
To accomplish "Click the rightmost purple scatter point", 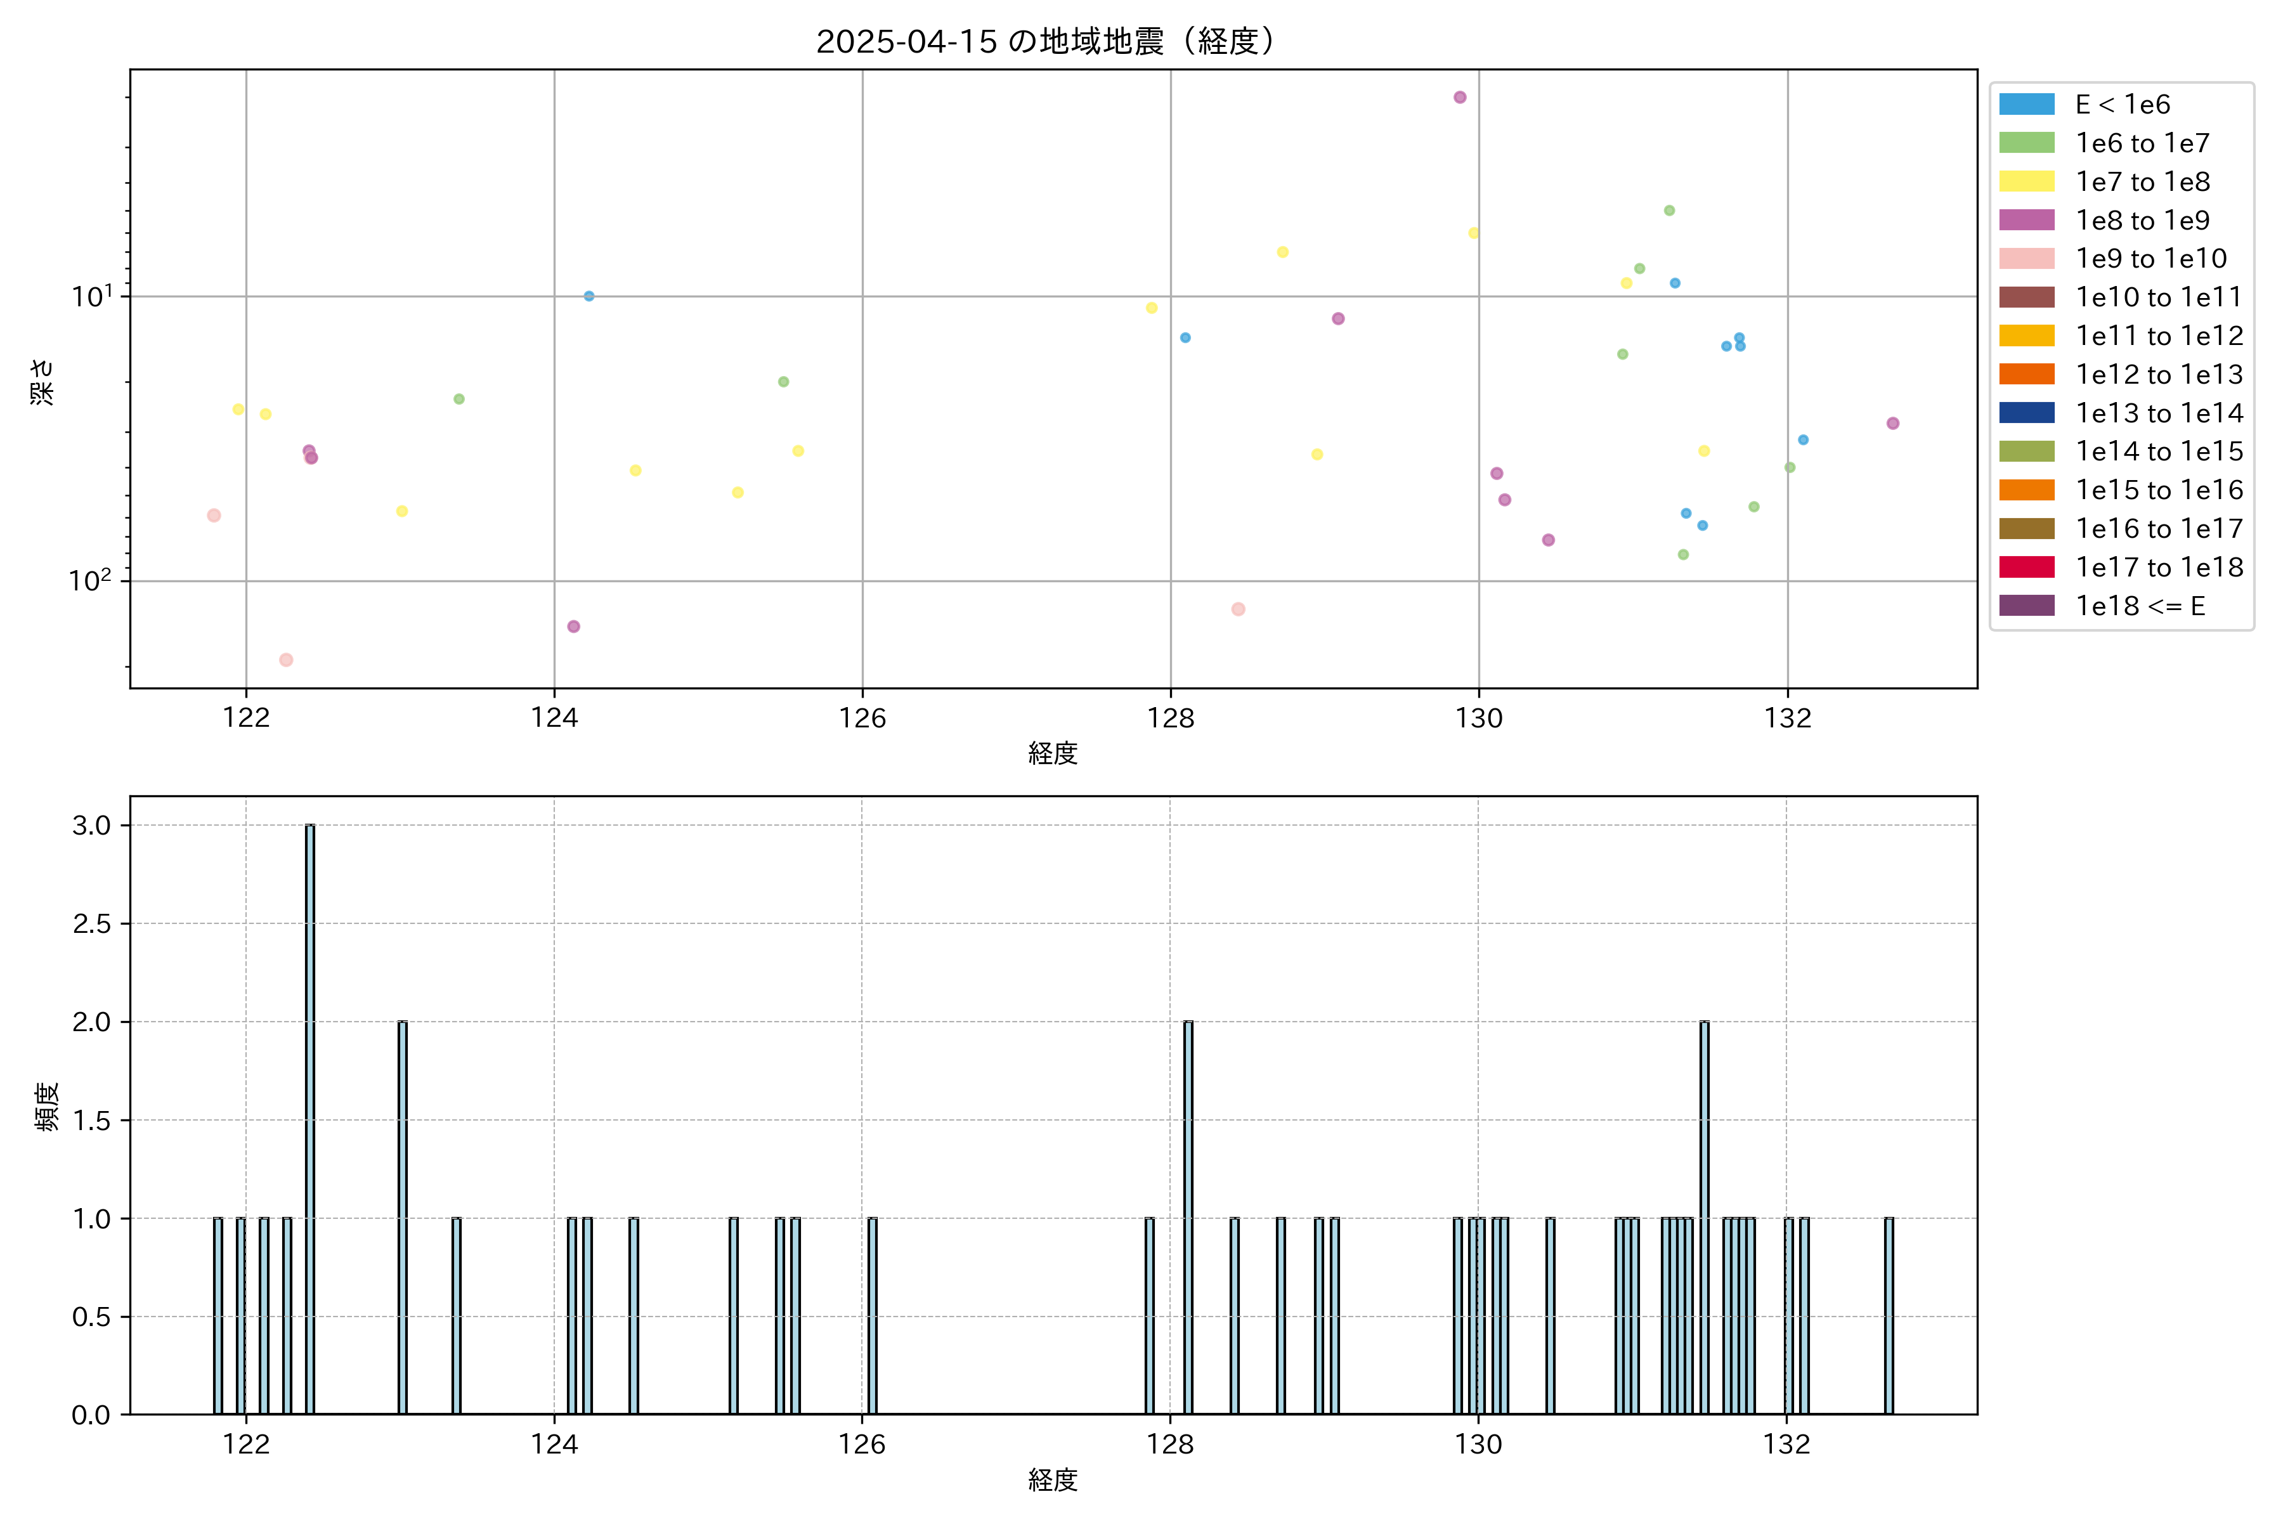I will click(1893, 423).
